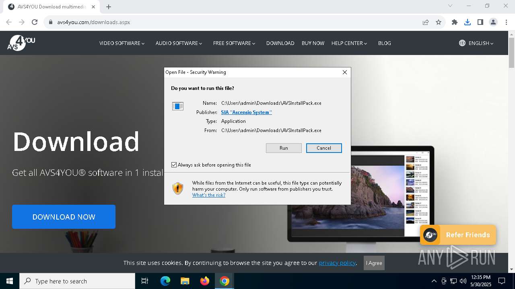Reload the current page
515x289 pixels.
point(35,22)
